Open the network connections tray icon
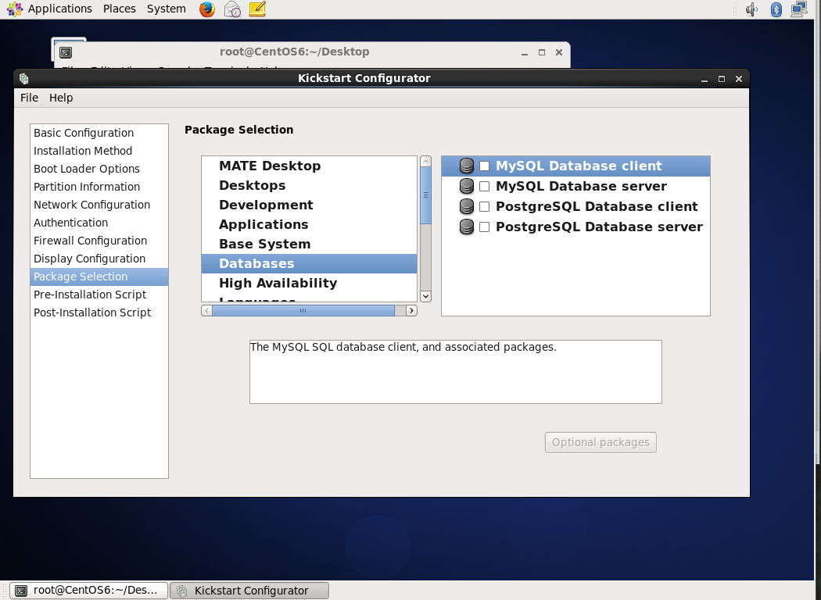Screen dimensions: 821x600 [x=799, y=9]
